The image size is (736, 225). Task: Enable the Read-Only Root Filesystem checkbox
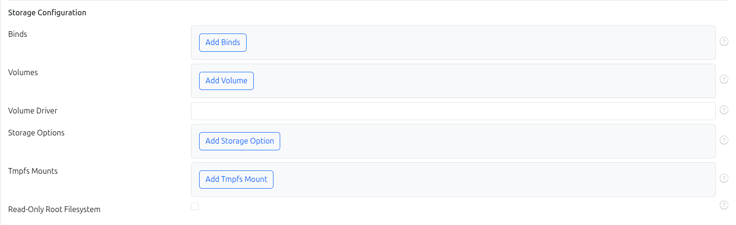195,206
